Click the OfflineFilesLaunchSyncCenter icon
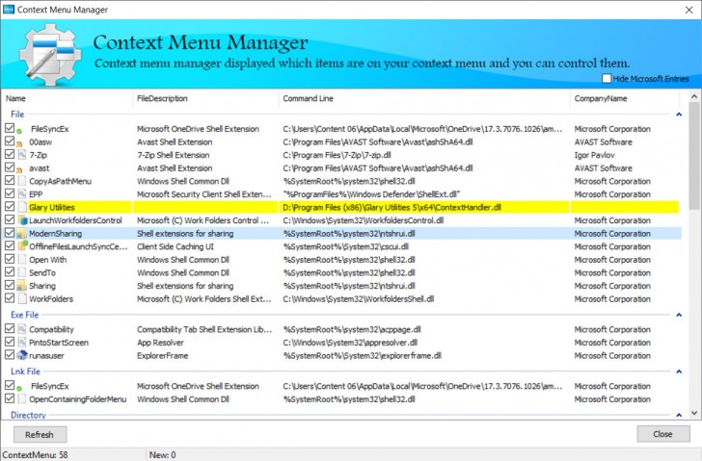This screenshot has width=702, height=461. coord(22,246)
